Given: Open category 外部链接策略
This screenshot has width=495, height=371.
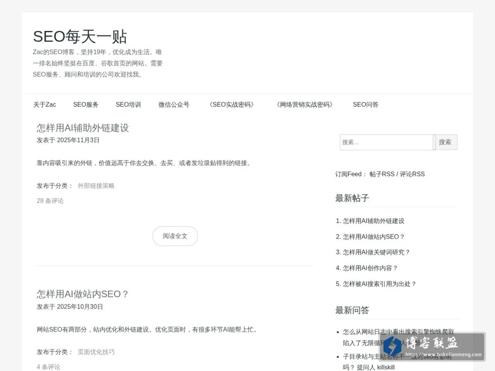Looking at the screenshot, I should [96, 186].
